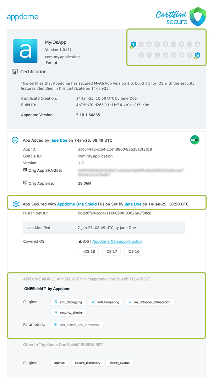Open the Appdome One Shield link
Viewport: 213px width, 378px height.
pyautogui.click(x=77, y=204)
